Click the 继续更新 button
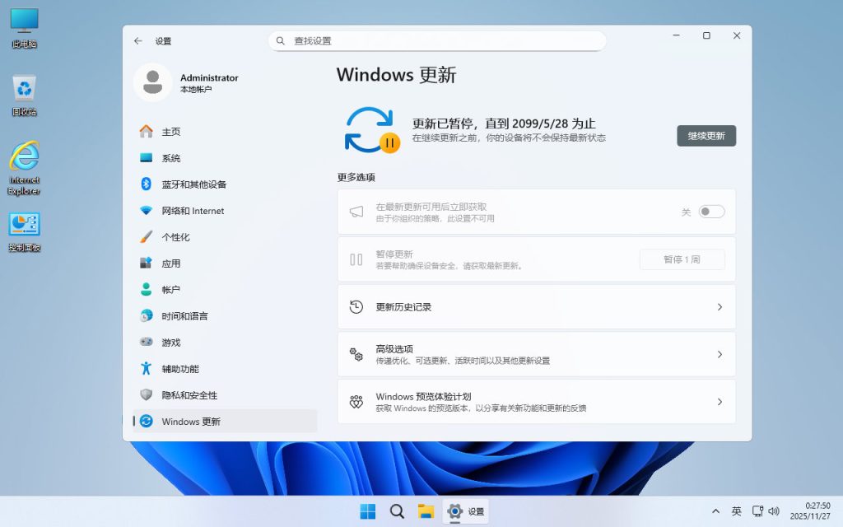The height and width of the screenshot is (527, 843). [x=706, y=135]
